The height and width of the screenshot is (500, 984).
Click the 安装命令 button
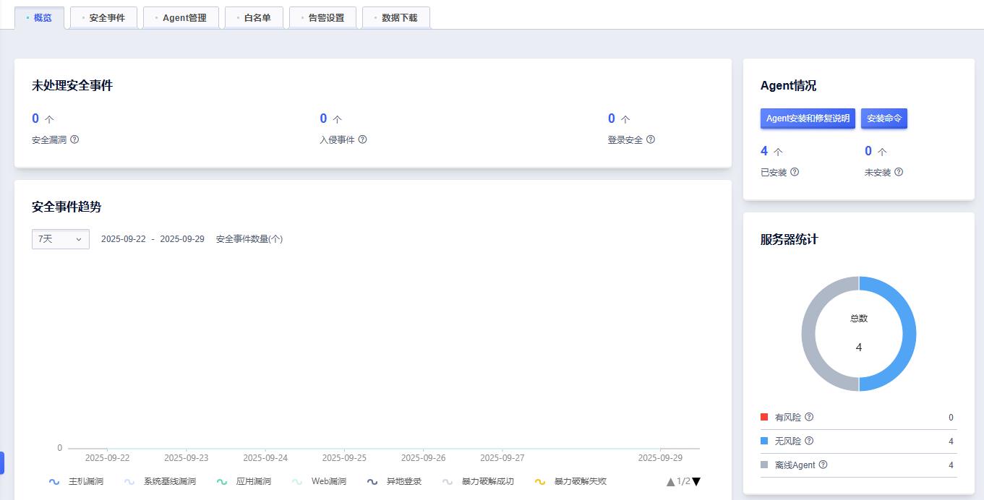(x=884, y=118)
